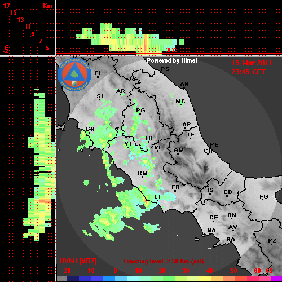Click the CB city label on the map
282x282 pixels.
(228, 192)
